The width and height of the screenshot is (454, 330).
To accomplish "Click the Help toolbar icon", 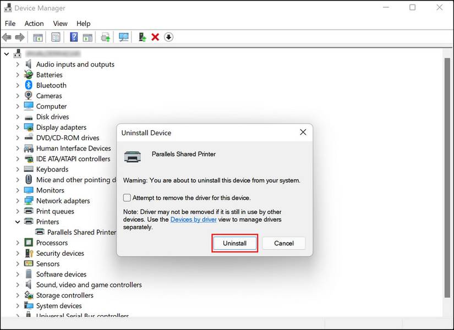I will pyautogui.click(x=74, y=37).
